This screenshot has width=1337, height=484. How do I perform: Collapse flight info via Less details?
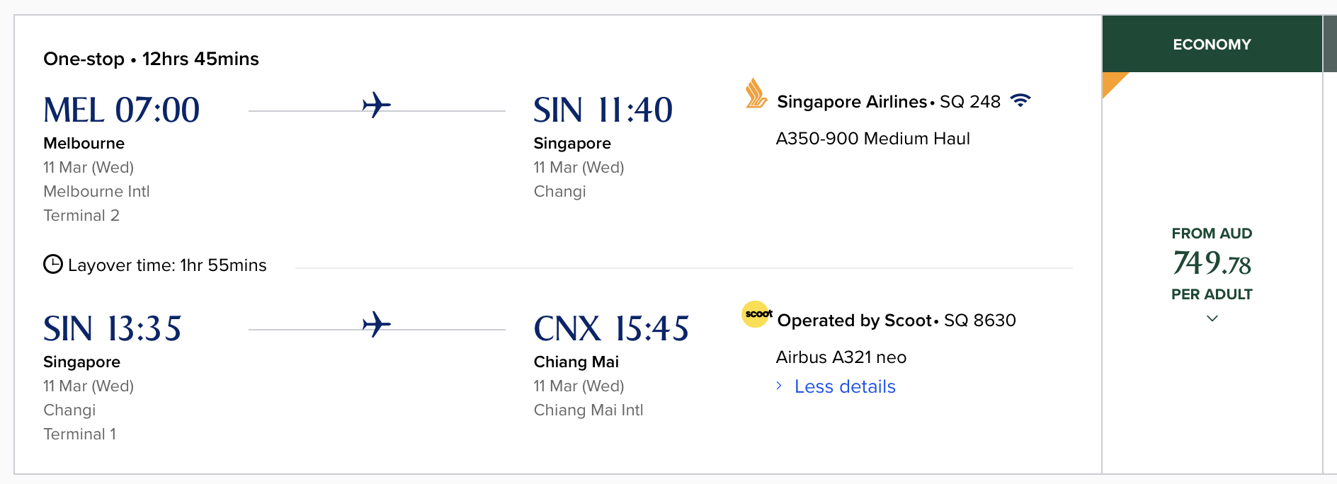pos(844,386)
